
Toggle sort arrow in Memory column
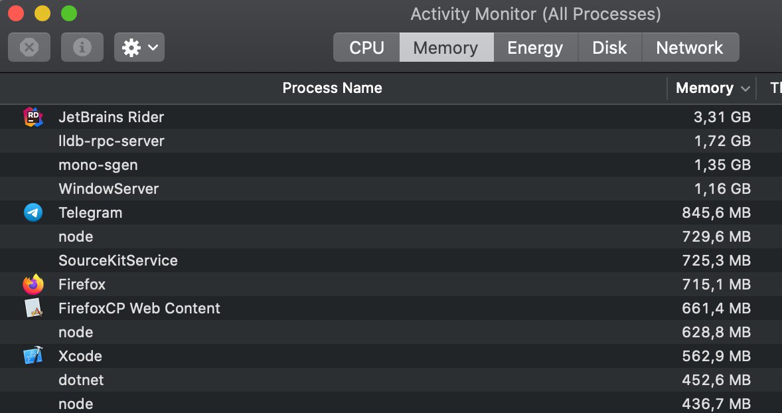745,89
